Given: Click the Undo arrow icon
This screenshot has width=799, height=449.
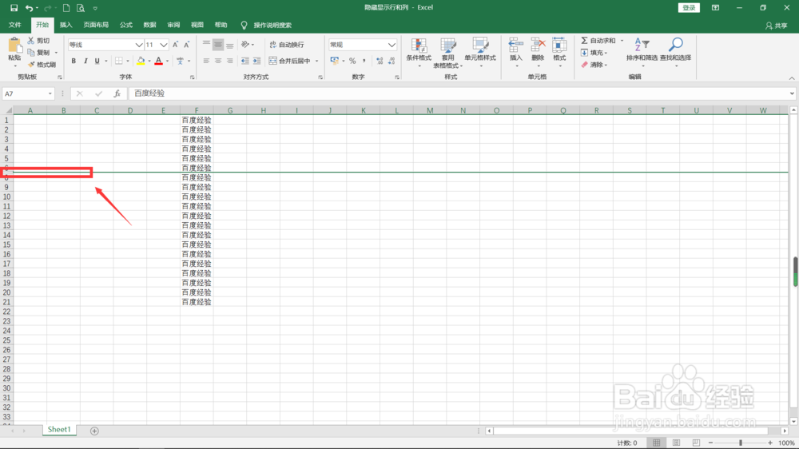Looking at the screenshot, I should coord(29,8).
